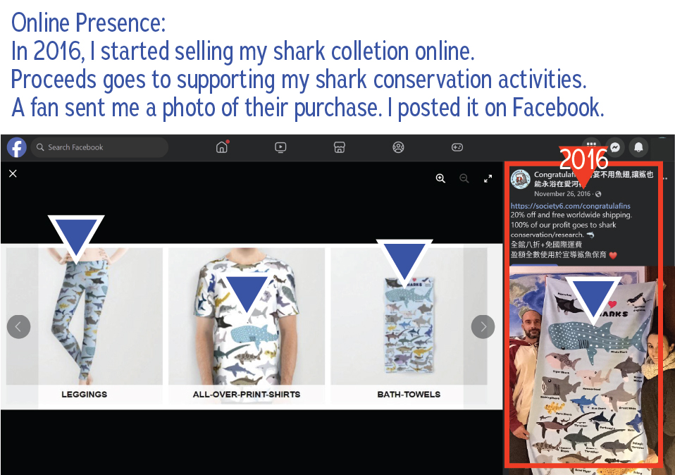Click the Leggings product image
Viewport: 675px width, 475px height.
click(x=85, y=316)
